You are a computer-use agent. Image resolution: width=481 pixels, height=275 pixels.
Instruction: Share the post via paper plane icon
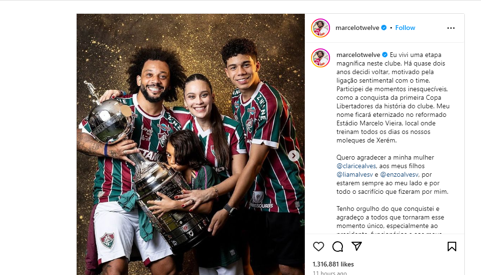[357, 246]
